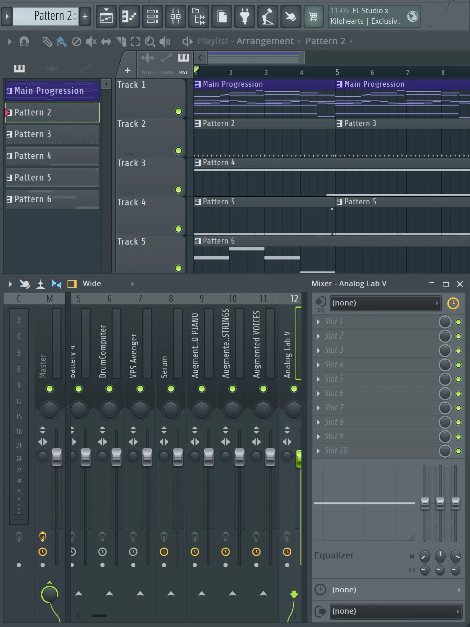Select the playlist Slip tool
The width and height of the screenshot is (470, 627).
click(106, 42)
